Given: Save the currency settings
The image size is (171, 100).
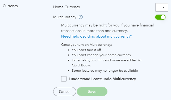Looking at the screenshot, I should (x=92, y=92).
